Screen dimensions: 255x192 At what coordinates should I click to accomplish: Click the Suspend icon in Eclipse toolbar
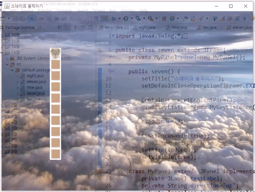[49, 19]
